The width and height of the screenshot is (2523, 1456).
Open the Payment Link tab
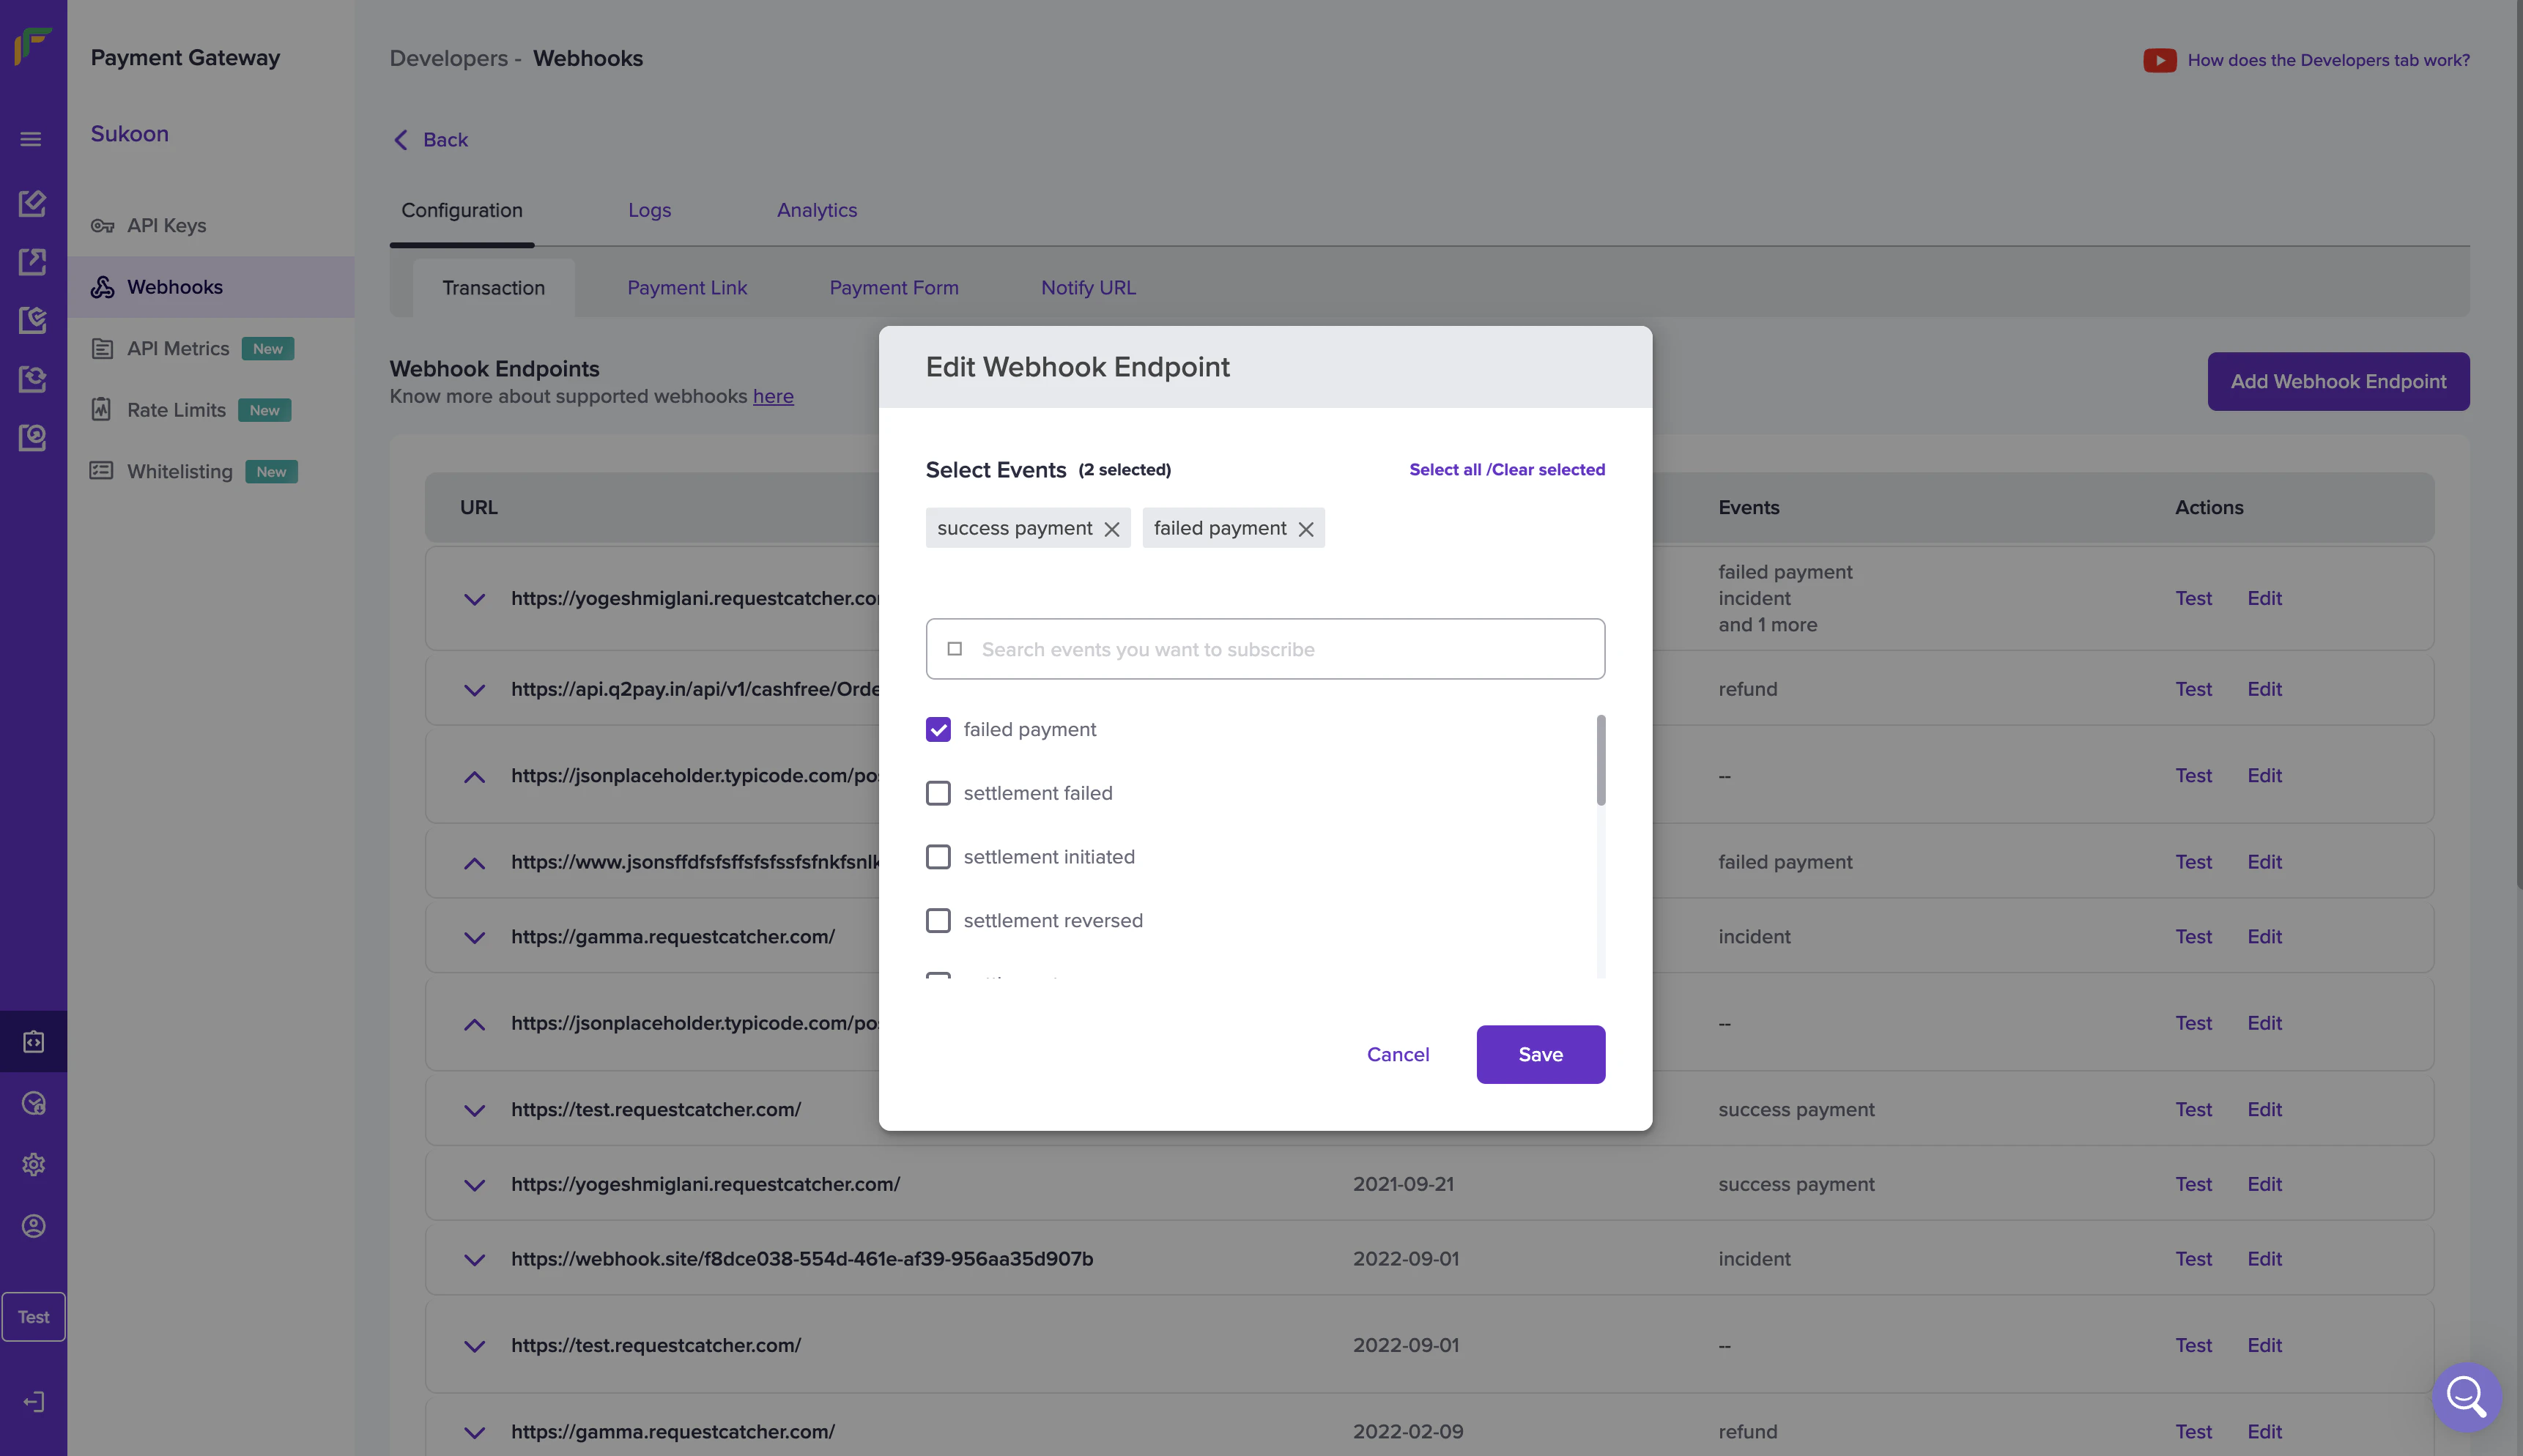click(687, 288)
